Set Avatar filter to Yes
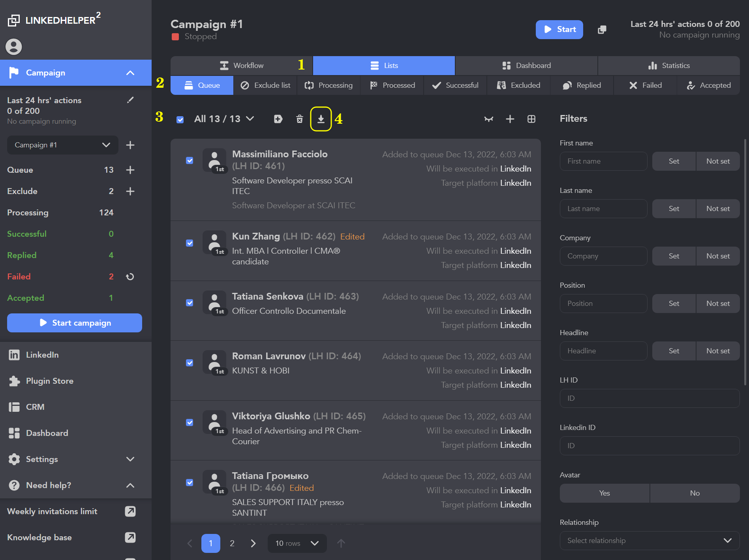 [604, 493]
